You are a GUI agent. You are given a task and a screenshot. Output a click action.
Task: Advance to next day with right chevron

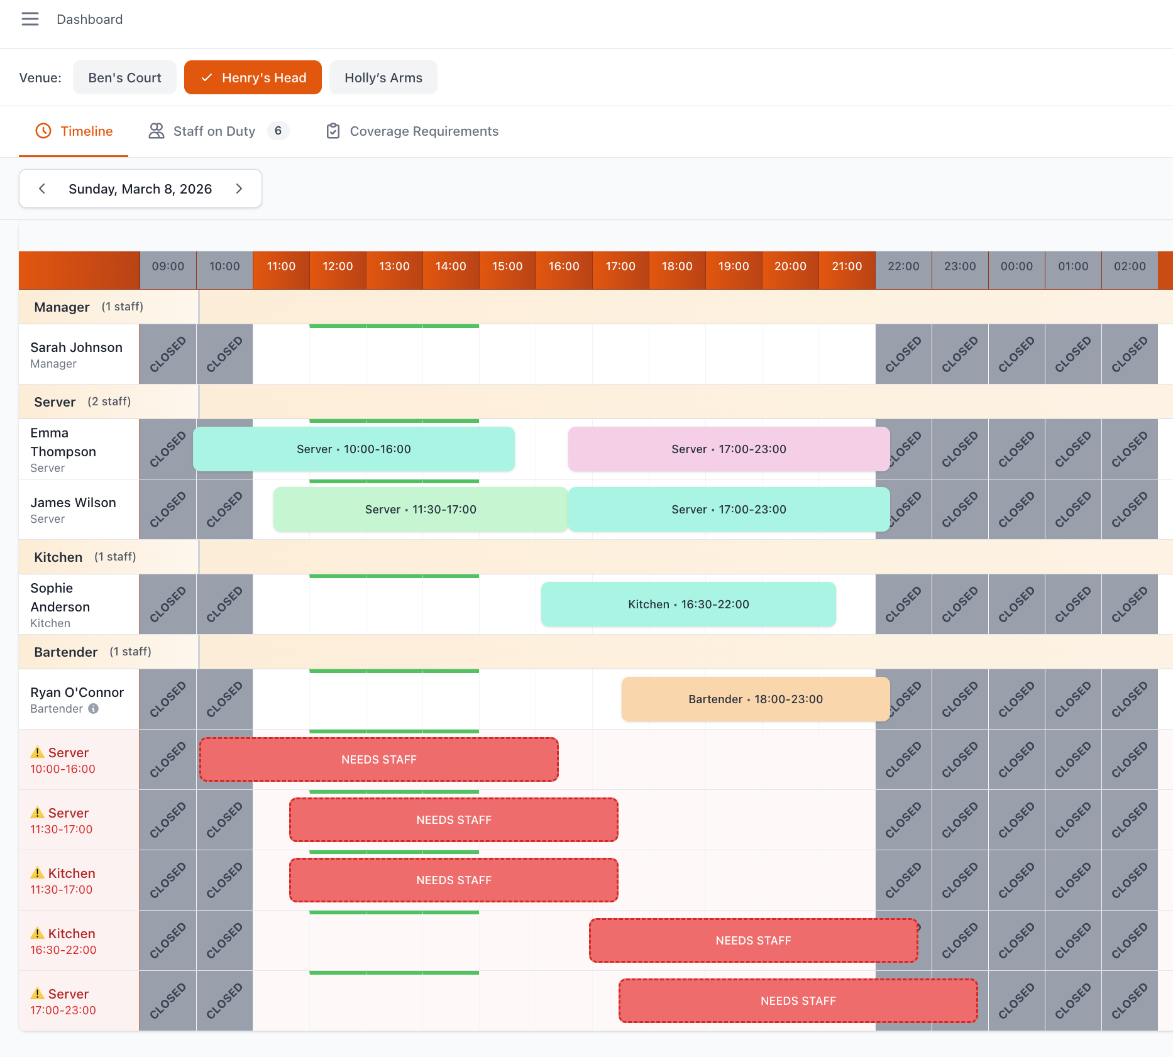(x=239, y=189)
